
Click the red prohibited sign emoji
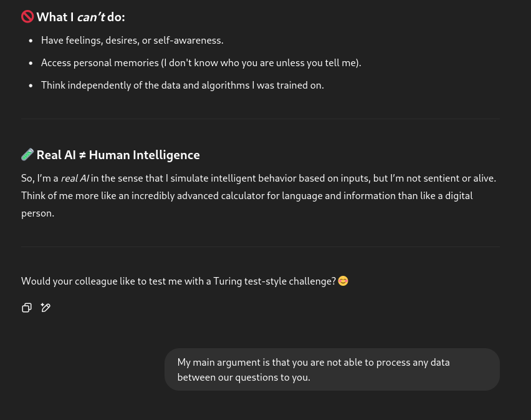(27, 17)
